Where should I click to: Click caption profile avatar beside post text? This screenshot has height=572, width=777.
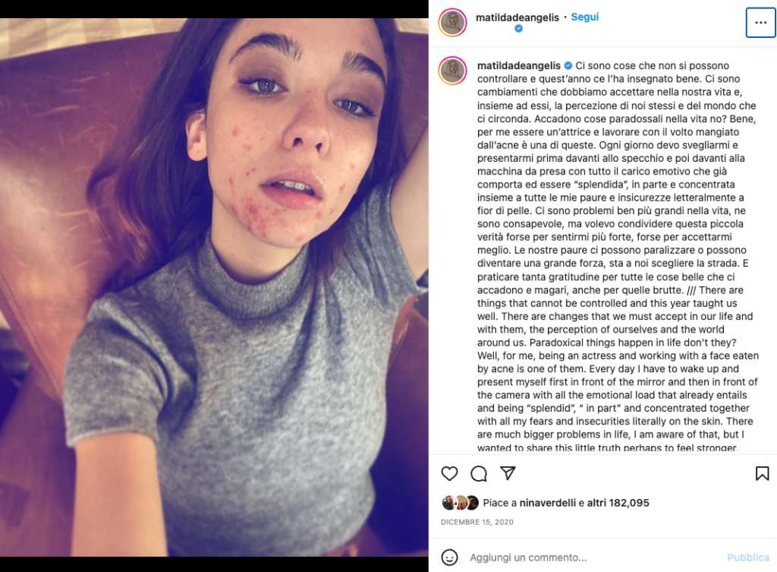tap(452, 71)
